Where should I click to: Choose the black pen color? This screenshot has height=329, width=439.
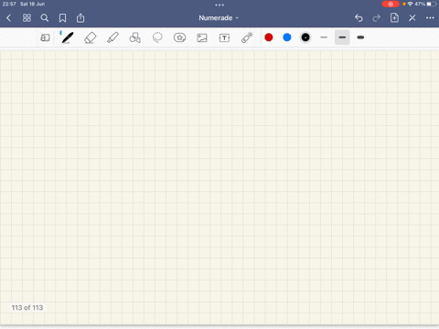[x=305, y=37]
